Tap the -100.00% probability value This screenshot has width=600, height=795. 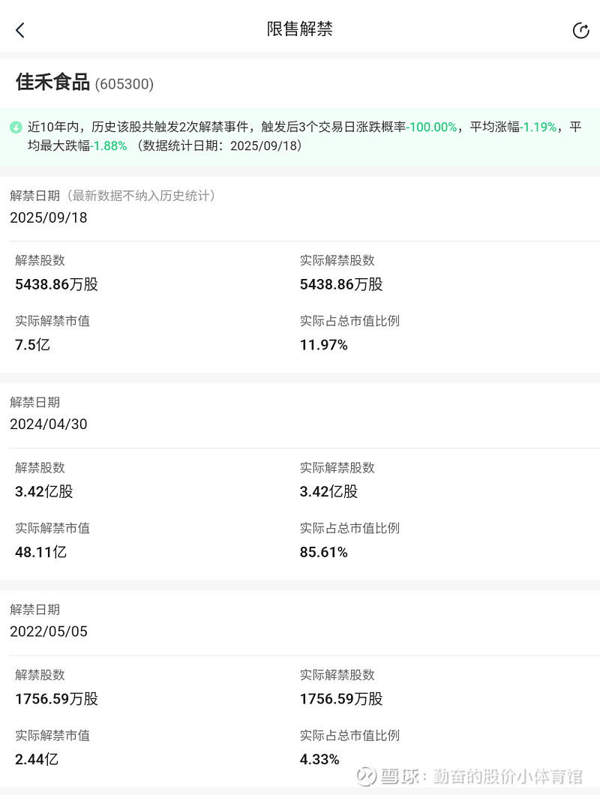pyautogui.click(x=431, y=127)
